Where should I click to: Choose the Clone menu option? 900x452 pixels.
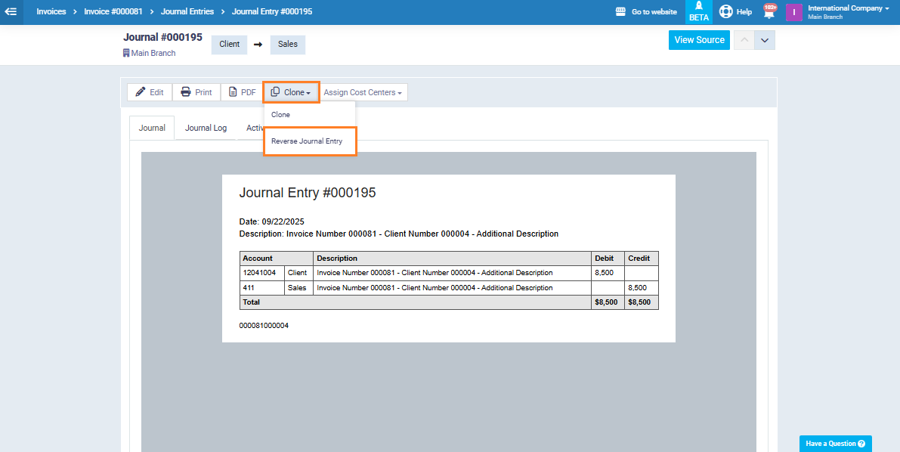tap(281, 115)
